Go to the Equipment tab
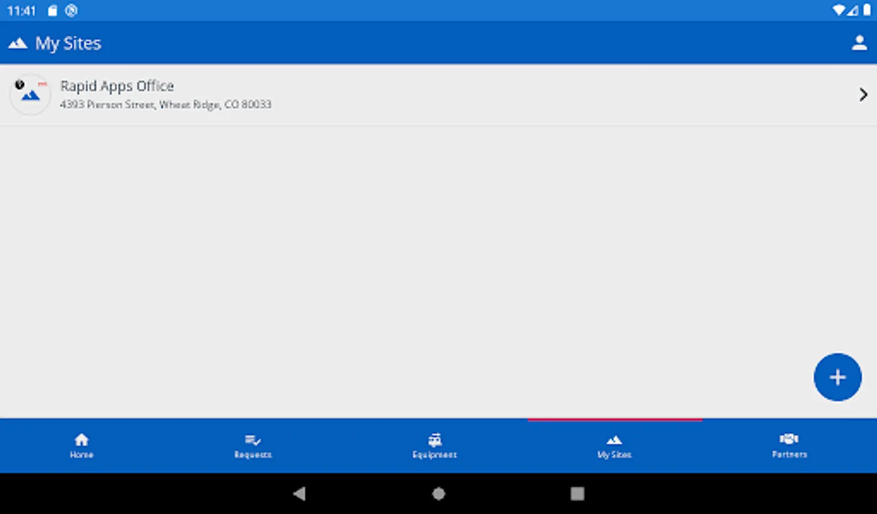The width and height of the screenshot is (877, 514). click(x=435, y=446)
